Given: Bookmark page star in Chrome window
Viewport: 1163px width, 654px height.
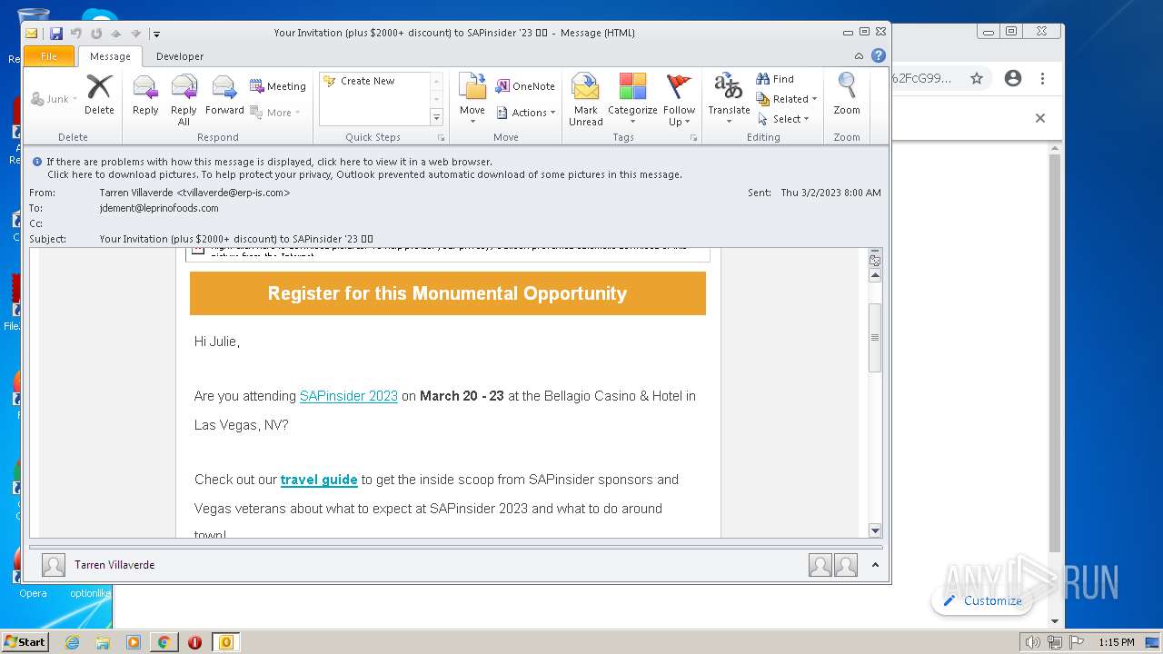Looking at the screenshot, I should click(x=977, y=78).
